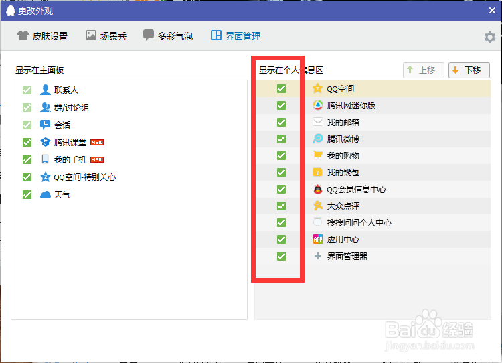Close the 更改外观 window

[492, 11]
